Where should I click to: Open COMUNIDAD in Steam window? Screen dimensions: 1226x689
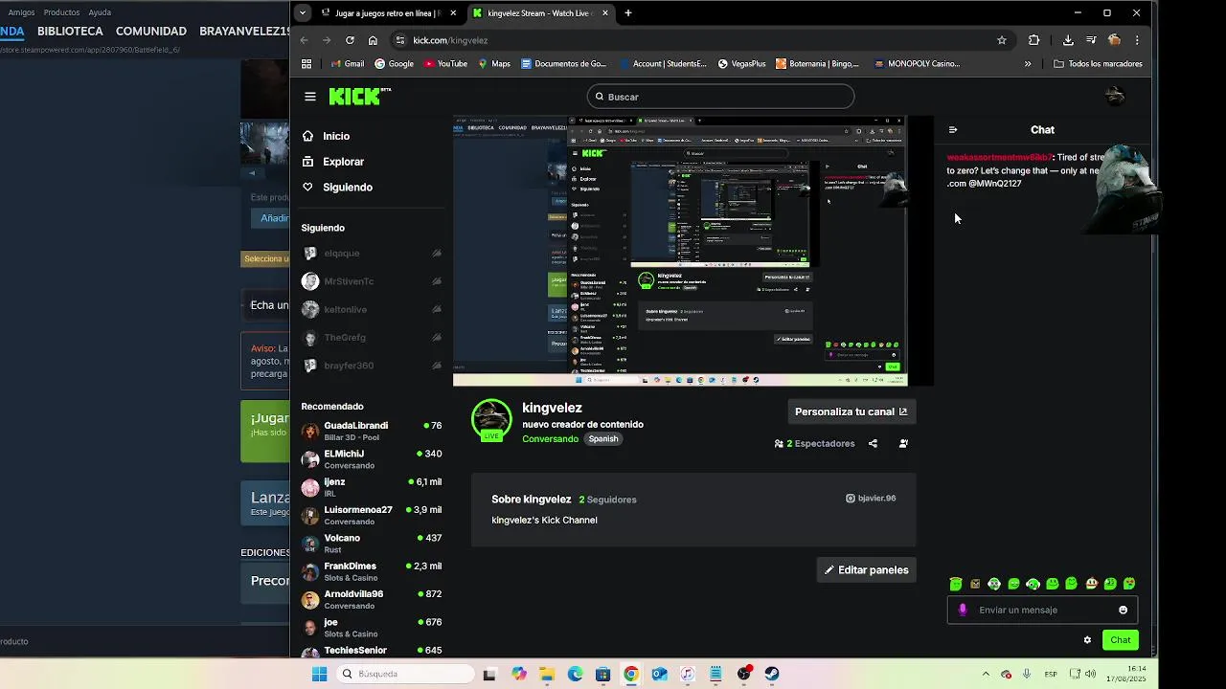click(151, 31)
